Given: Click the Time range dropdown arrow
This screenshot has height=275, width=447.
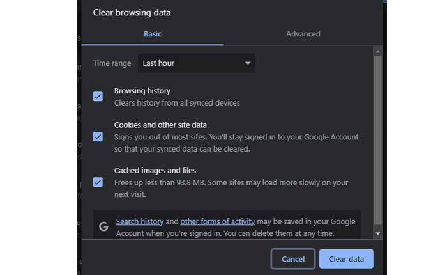Looking at the screenshot, I should tap(248, 63).
